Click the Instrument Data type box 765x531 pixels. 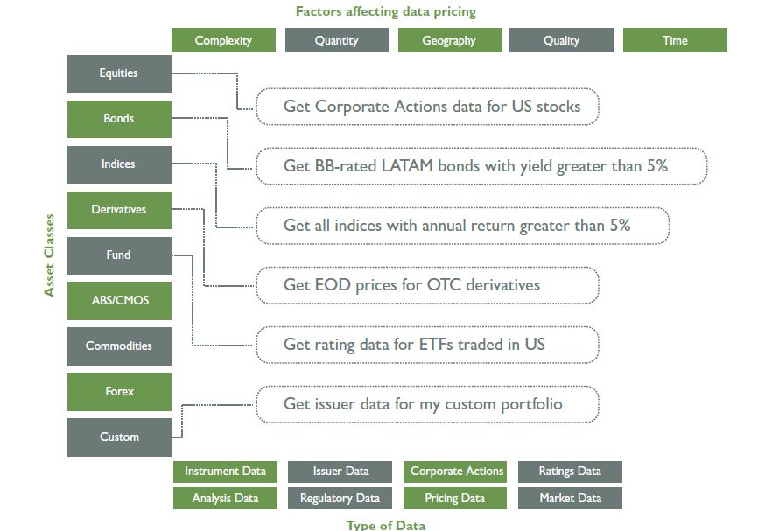[225, 472]
